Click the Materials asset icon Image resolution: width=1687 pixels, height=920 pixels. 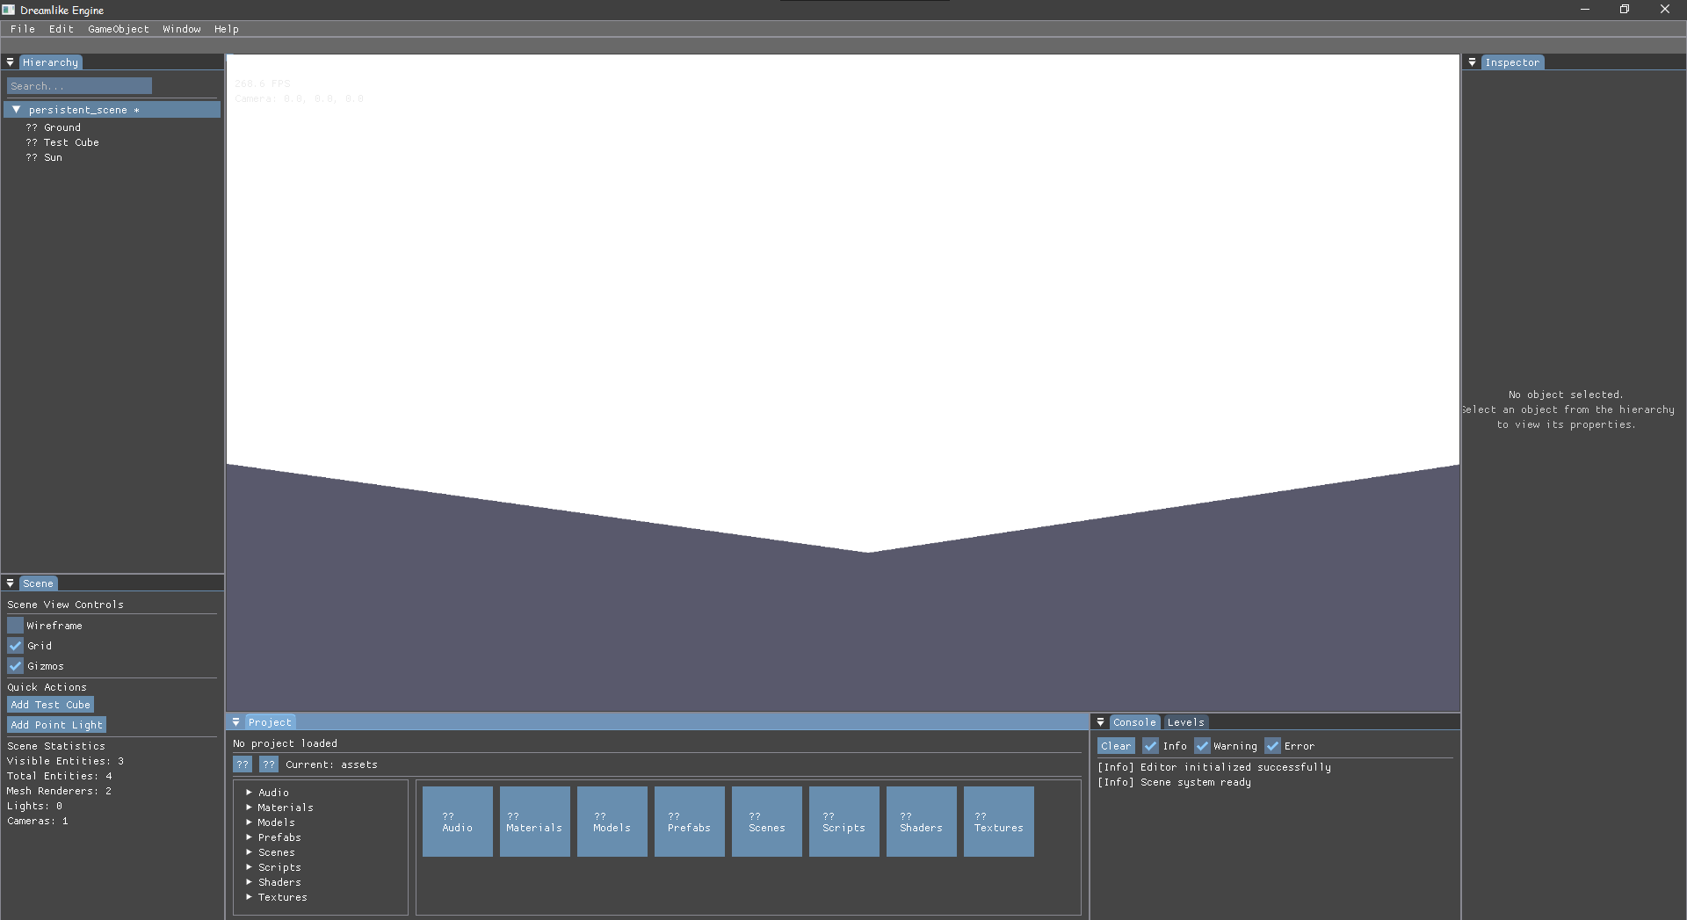534,821
